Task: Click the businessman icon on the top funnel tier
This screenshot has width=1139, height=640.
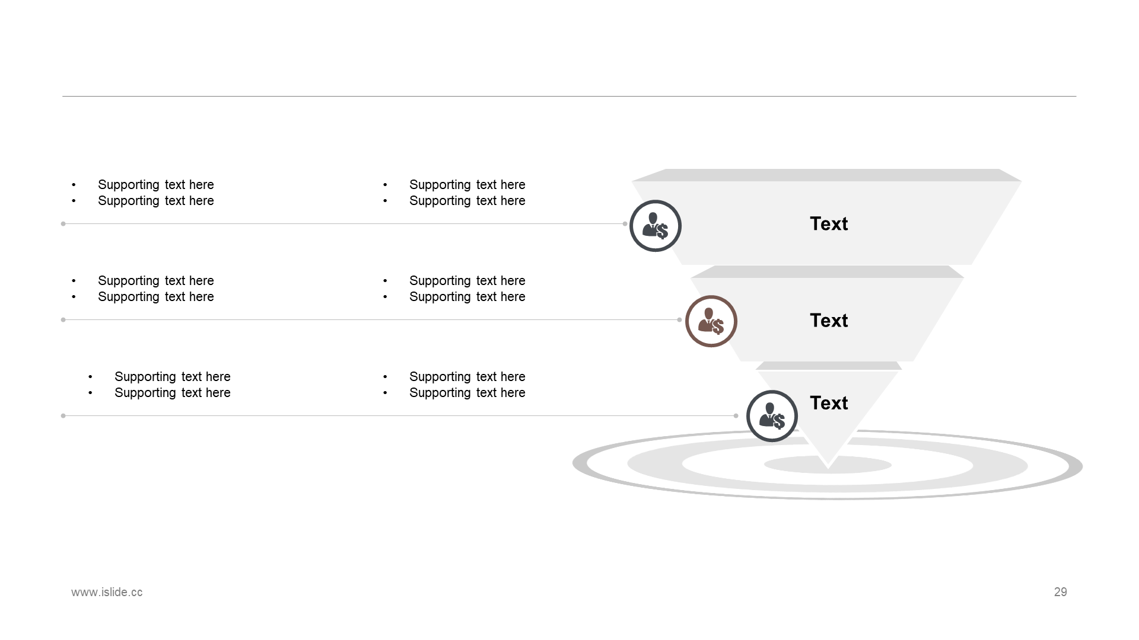Action: (655, 226)
